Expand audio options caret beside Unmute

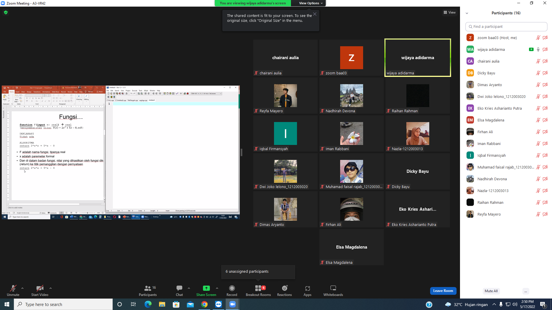[22, 288]
